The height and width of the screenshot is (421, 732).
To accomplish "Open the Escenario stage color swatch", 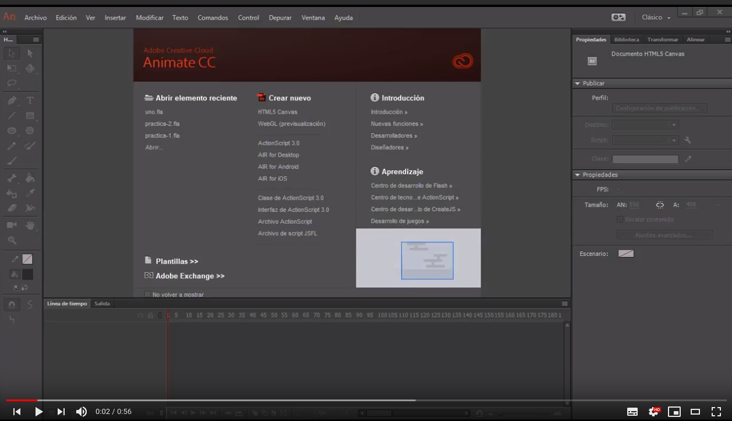I will coord(626,254).
